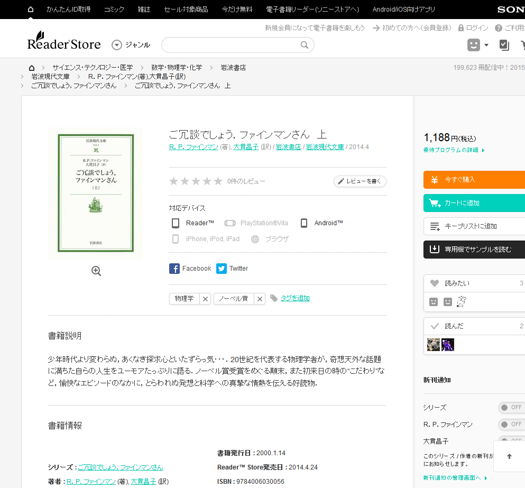Toggle the シリーズ new release notification
Image resolution: width=525 pixels, height=488 pixels.
512,408
